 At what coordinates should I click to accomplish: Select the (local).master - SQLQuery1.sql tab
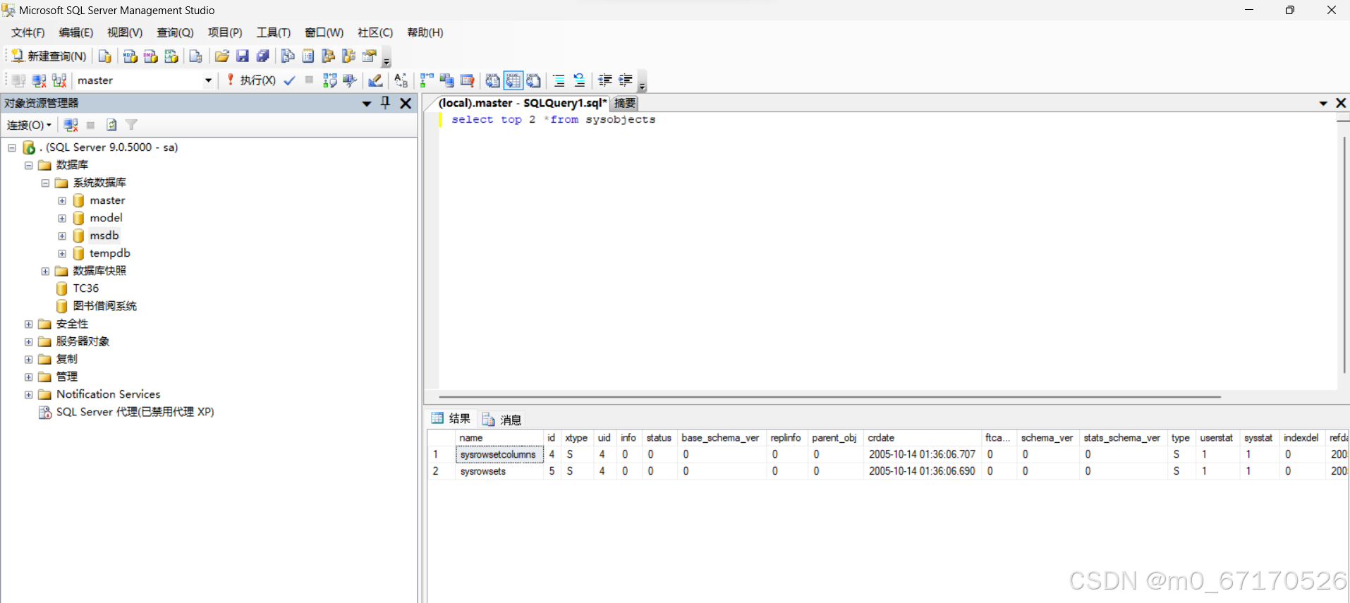522,103
